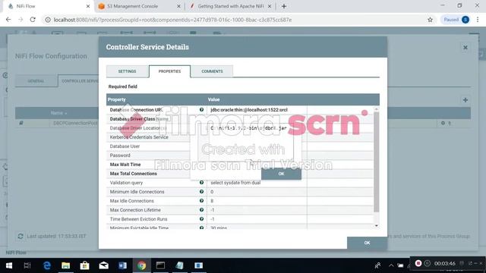The width and height of the screenshot is (486, 273).
Task: Click help icon beside Validation query
Action: coord(201,183)
